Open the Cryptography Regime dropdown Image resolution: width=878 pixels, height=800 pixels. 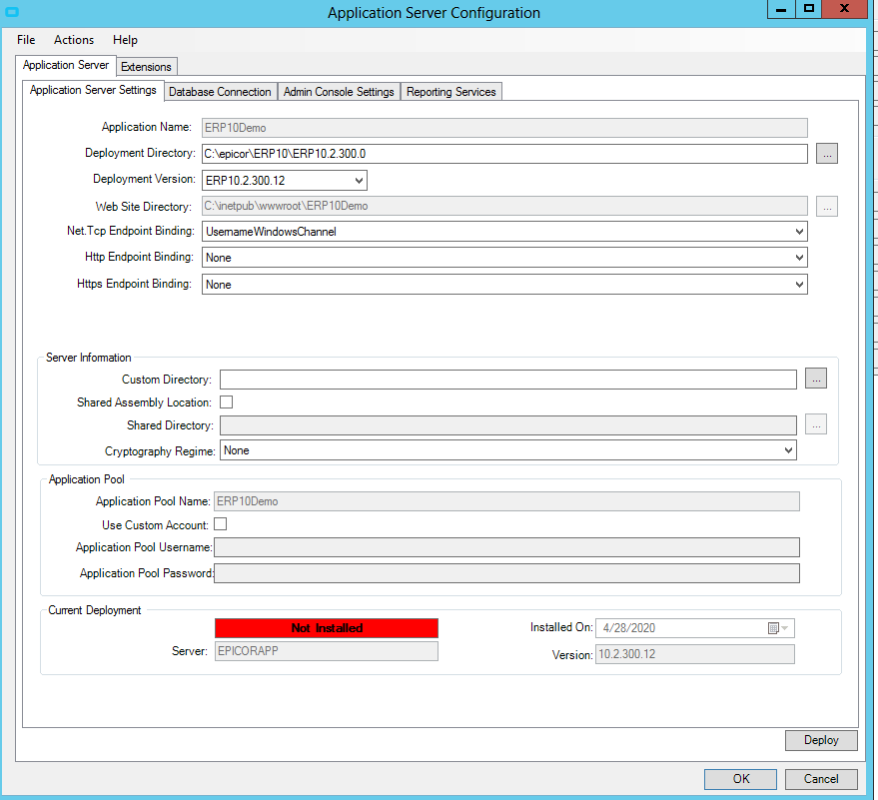tap(788, 449)
